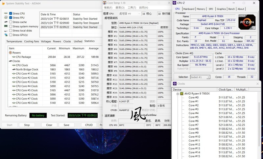Collapse the AMD Ryzen 9 7950X tree node
Image resolution: width=263 pixels, height=159 pixels.
[x=178, y=94]
